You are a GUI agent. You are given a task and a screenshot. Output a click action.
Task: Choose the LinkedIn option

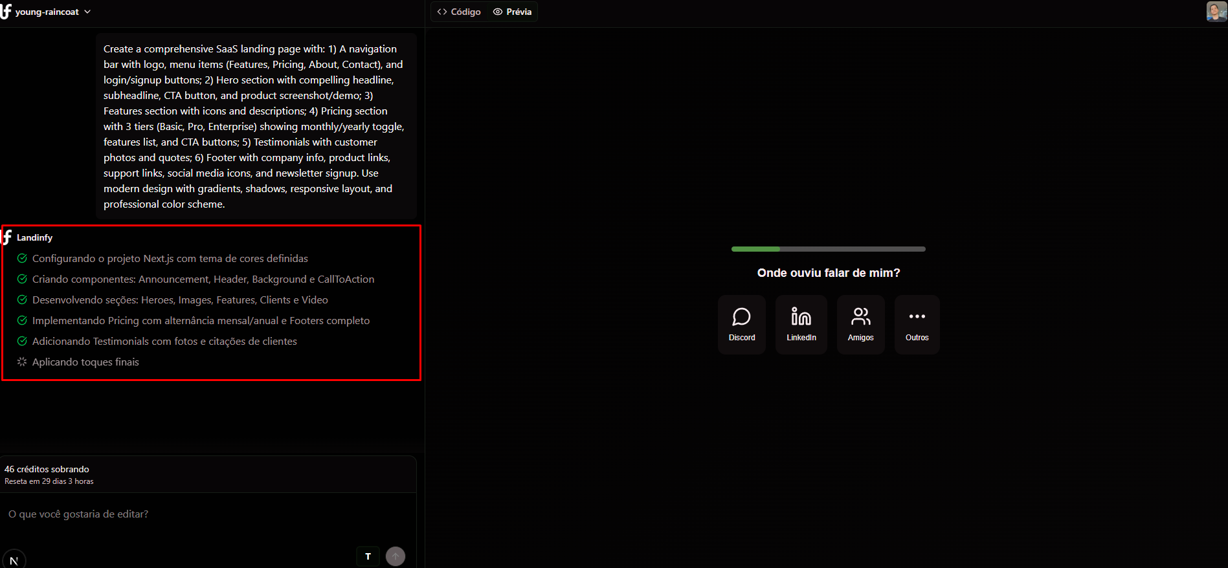click(801, 325)
